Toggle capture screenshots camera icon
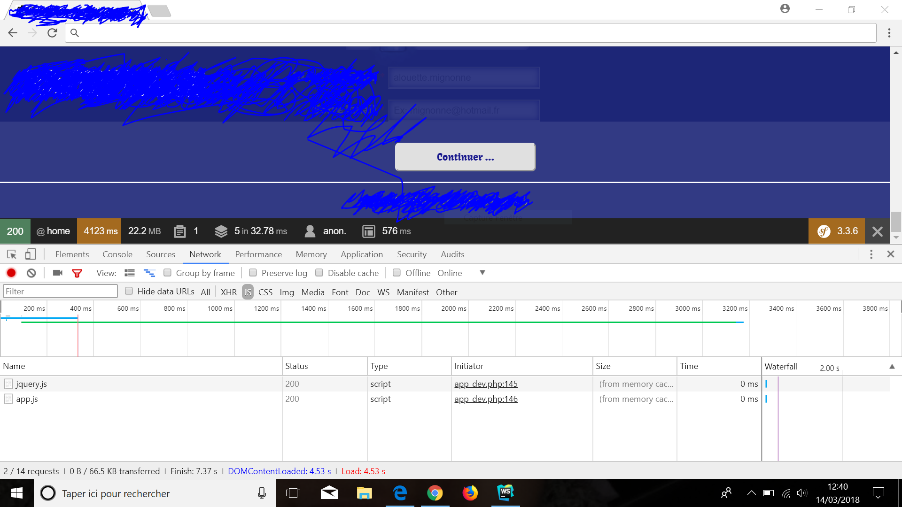This screenshot has height=507, width=902. pos(58,273)
